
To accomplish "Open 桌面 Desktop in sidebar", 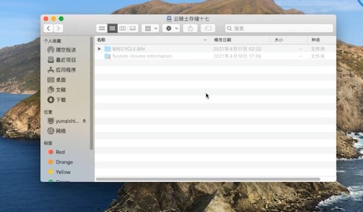I will [56, 80].
